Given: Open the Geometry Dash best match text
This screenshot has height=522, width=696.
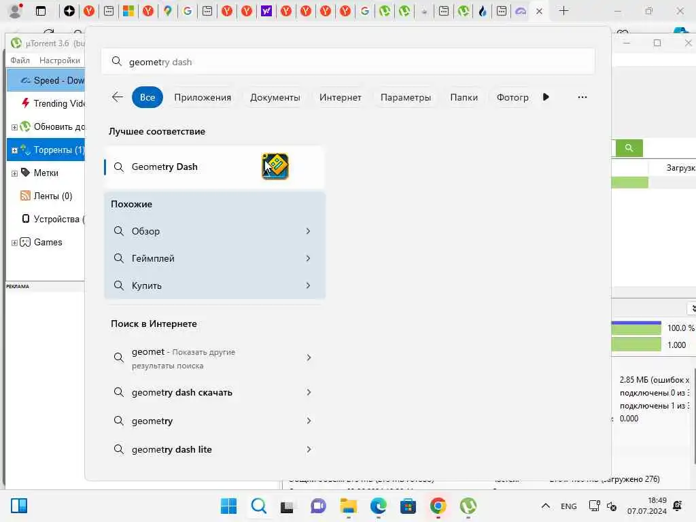Looking at the screenshot, I should [x=164, y=167].
